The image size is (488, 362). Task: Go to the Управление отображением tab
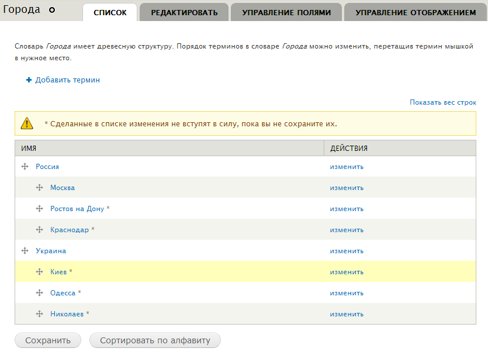[416, 12]
